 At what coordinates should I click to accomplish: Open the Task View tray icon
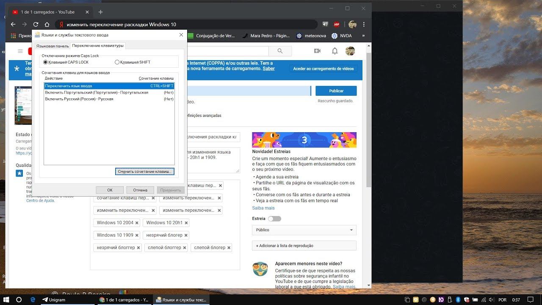[x=407, y=299]
